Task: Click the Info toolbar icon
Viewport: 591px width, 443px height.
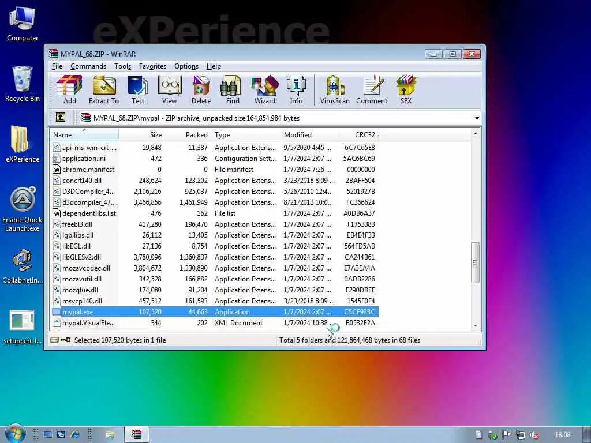Action: coord(296,89)
